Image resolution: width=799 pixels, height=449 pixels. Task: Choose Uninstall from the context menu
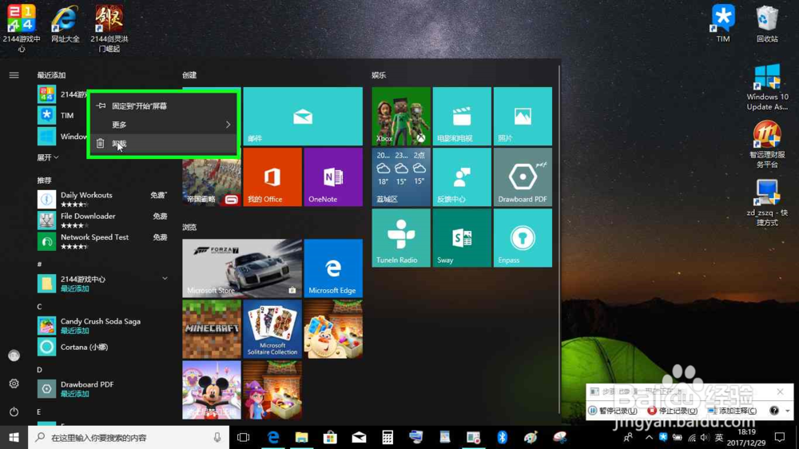(x=163, y=144)
